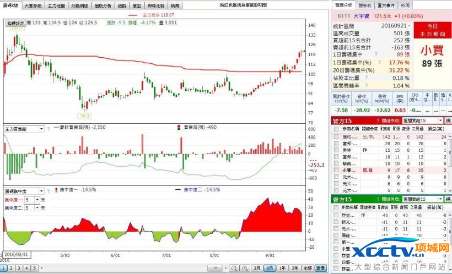Expand the 集中度一 days dropdown

[x=36, y=200]
